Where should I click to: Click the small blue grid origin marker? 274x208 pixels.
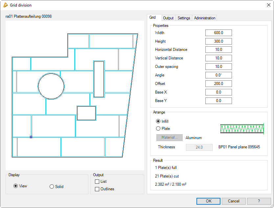[x=31, y=137]
